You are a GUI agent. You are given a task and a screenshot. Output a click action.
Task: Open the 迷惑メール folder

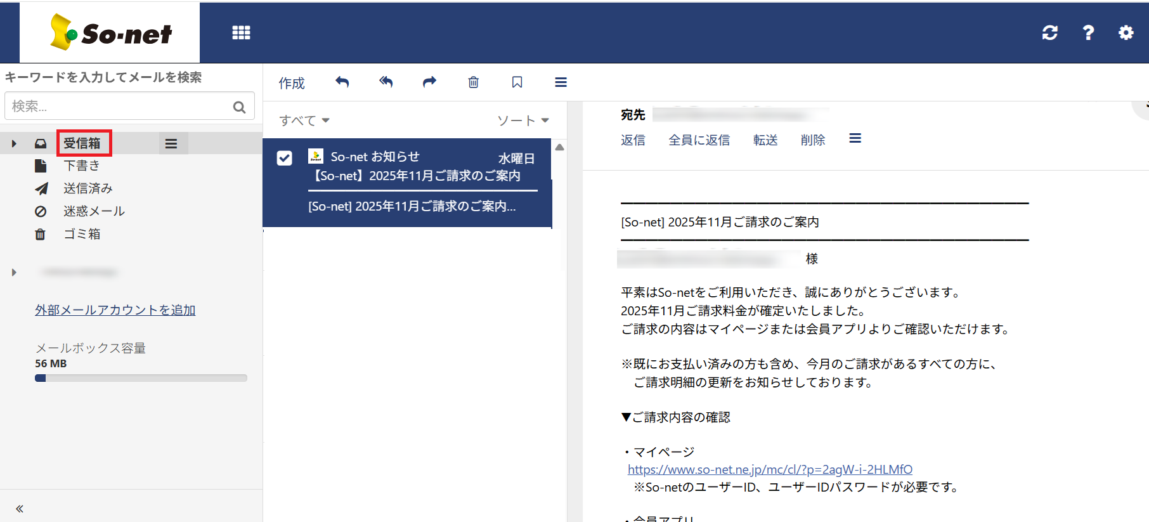point(94,211)
